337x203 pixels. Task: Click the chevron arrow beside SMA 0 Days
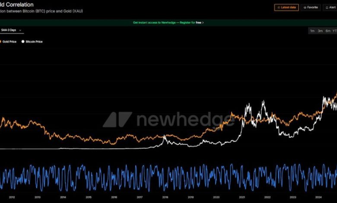tap(20, 30)
